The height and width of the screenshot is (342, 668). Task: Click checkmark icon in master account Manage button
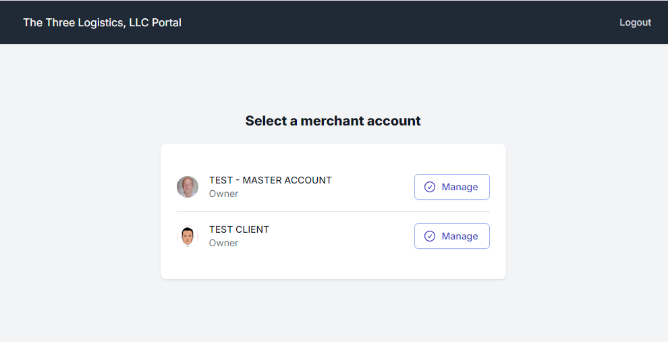tap(430, 187)
